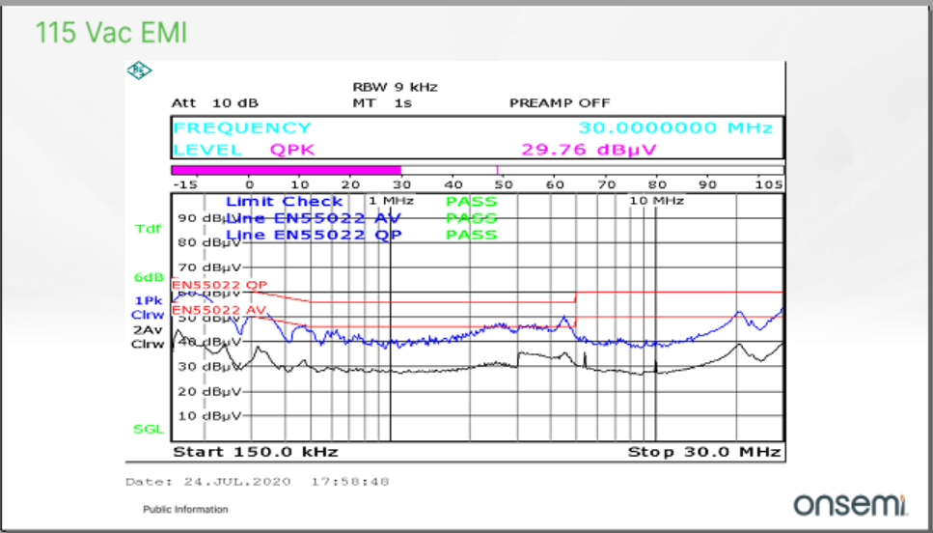
Task: Click the Stop 30.0 MHz label
Action: [x=704, y=452]
